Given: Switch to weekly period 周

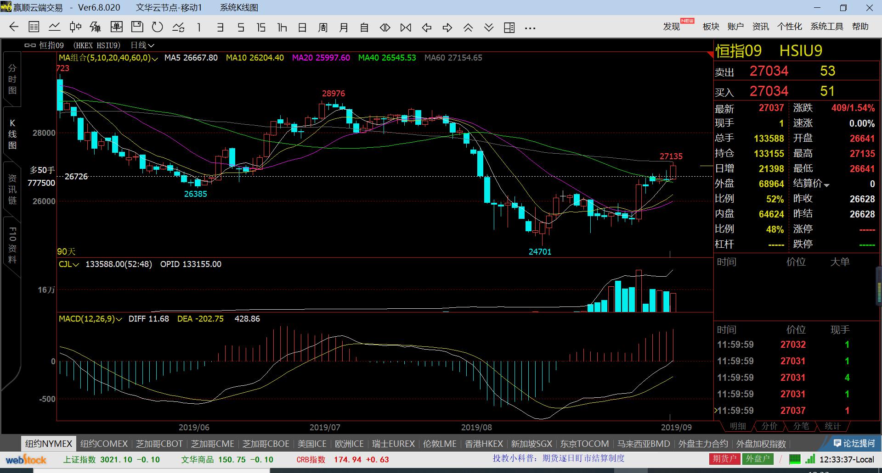Looking at the screenshot, I should 323,28.
